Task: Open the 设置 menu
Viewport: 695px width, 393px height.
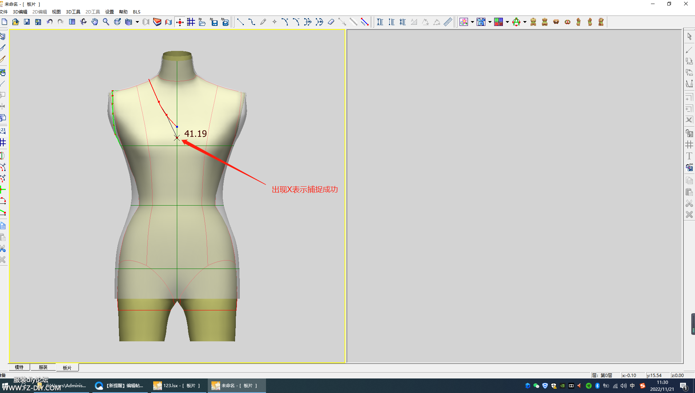Action: click(x=109, y=12)
